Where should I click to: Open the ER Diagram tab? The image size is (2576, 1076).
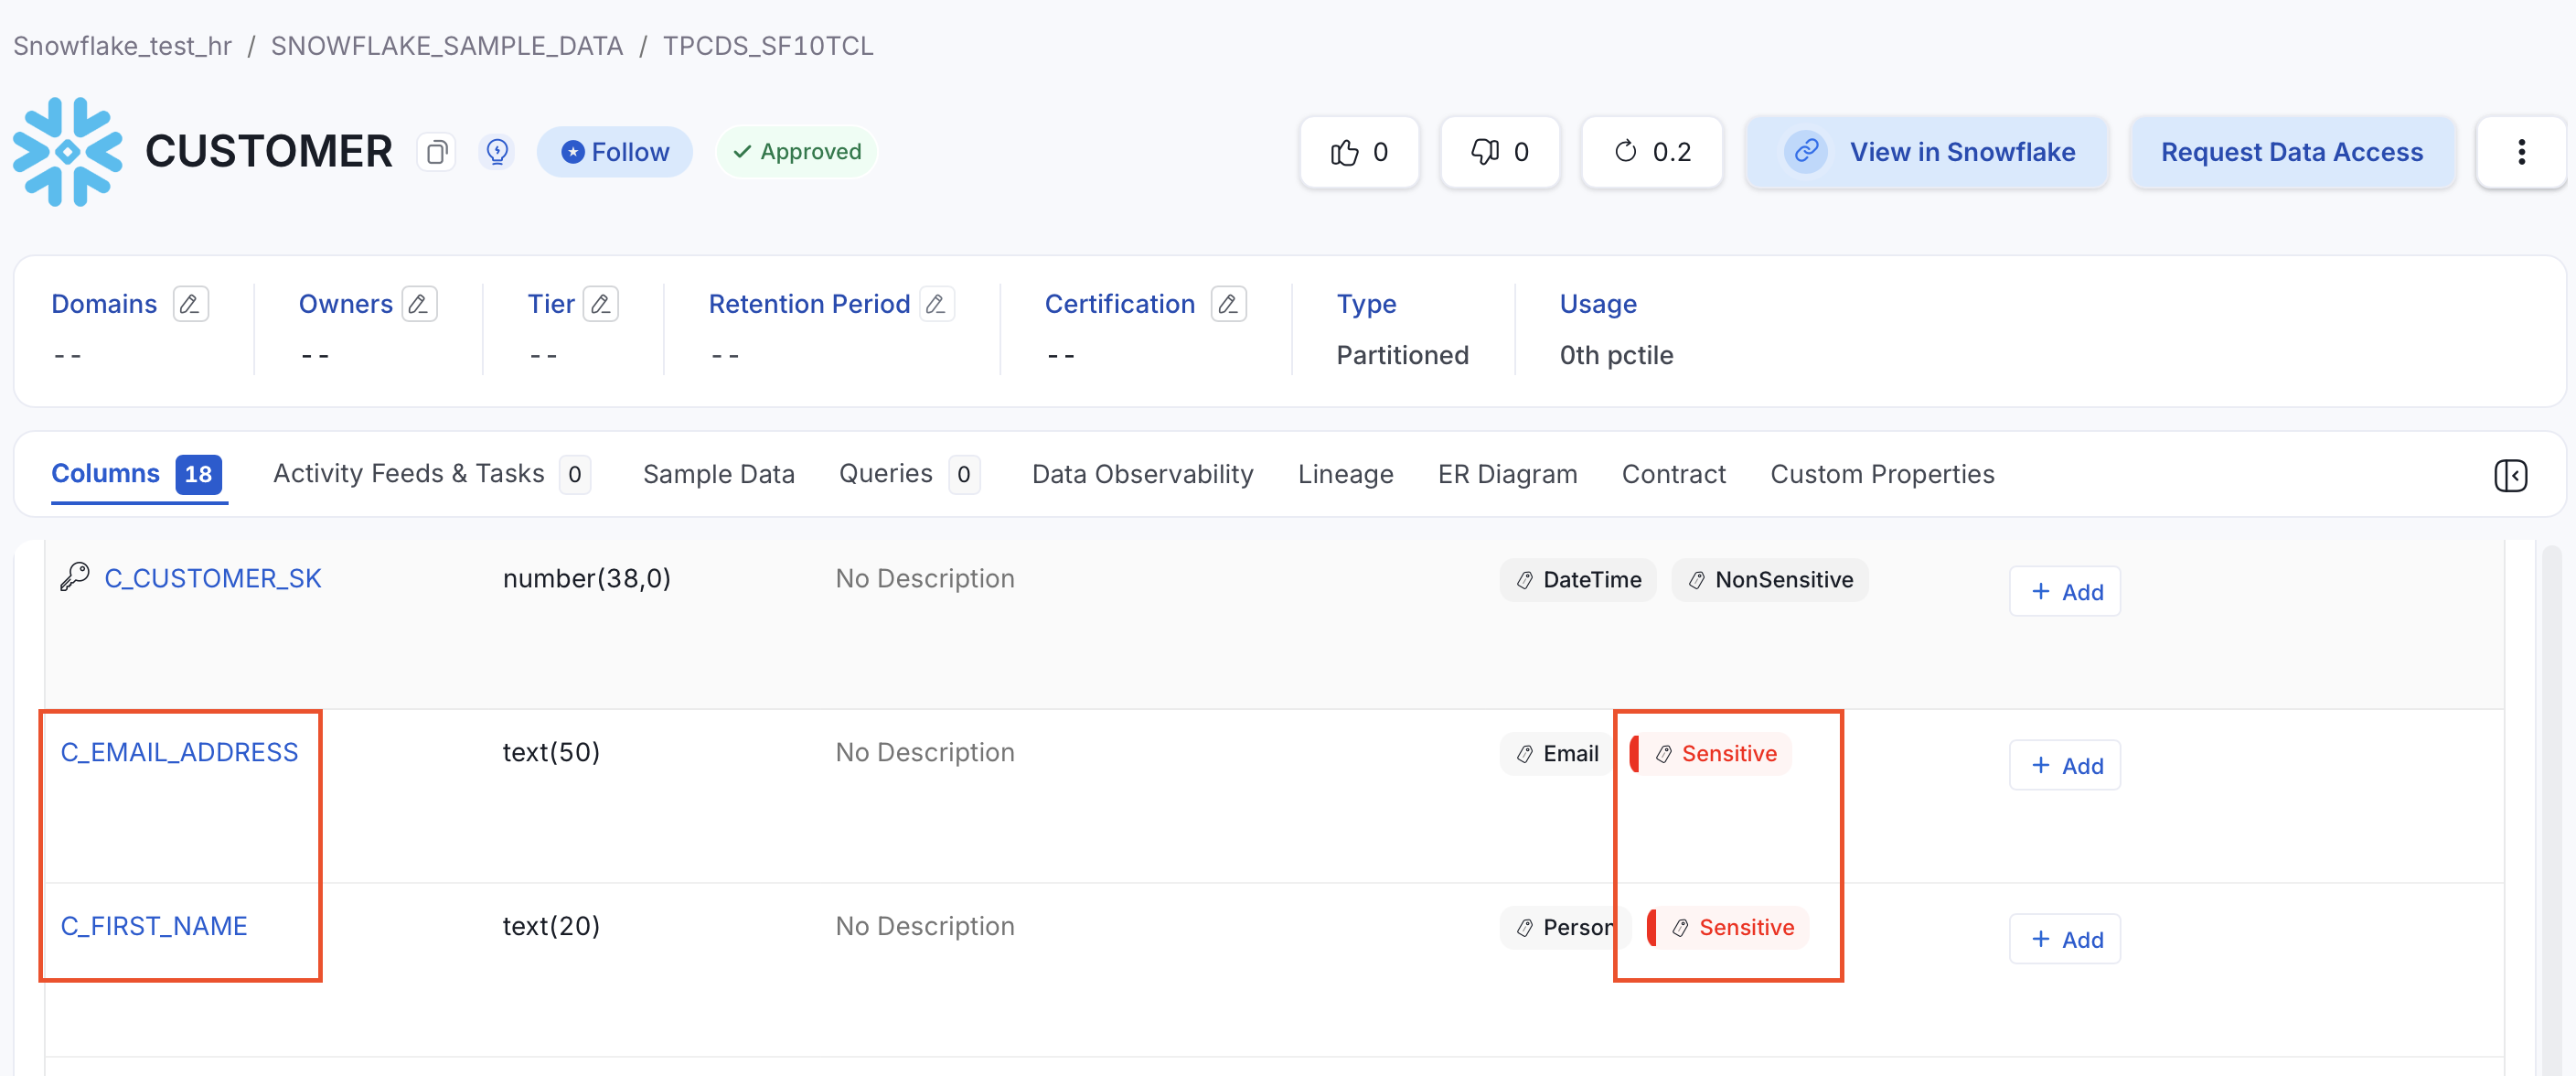pos(1507,475)
